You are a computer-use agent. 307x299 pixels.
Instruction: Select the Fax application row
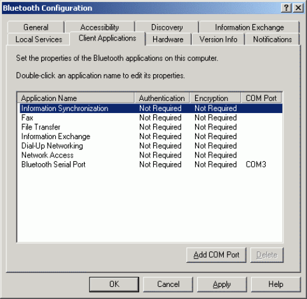click(151, 117)
